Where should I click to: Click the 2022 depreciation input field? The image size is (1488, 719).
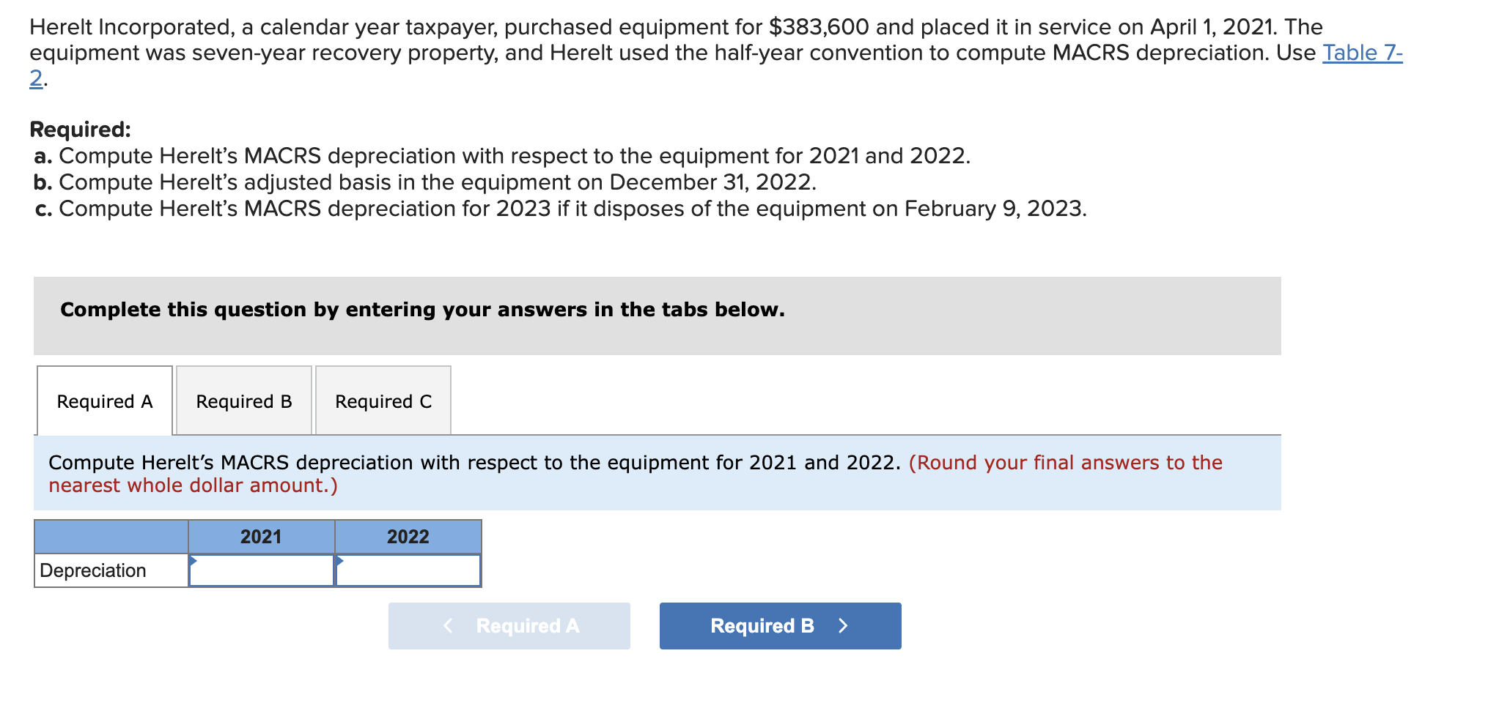pyautogui.click(x=408, y=570)
